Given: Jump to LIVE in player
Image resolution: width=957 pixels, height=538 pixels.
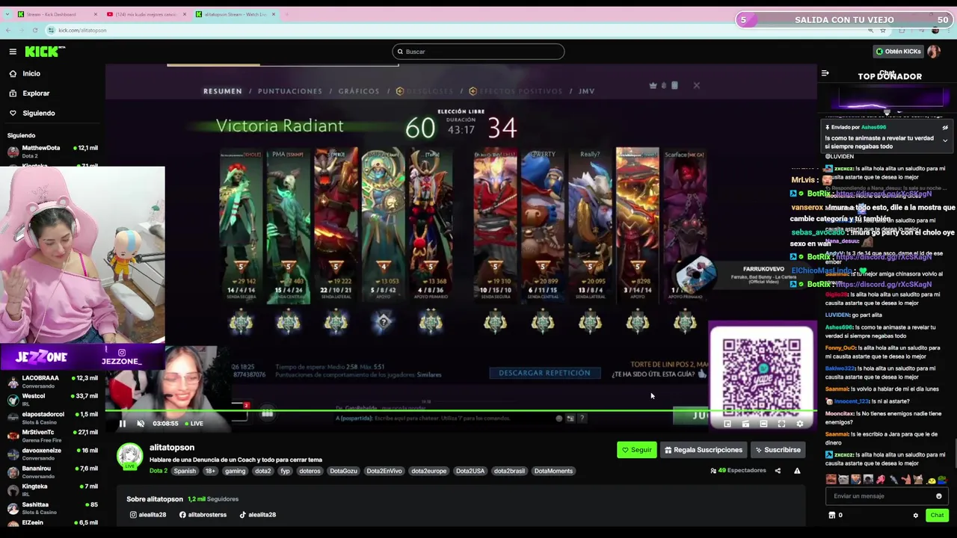Looking at the screenshot, I should [193, 424].
